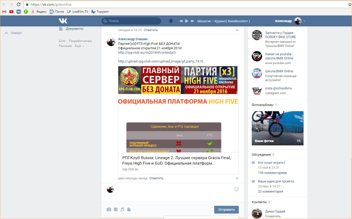Open the insta @schoolbmx logo
The height and width of the screenshot is (219, 352).
click(x=257, y=90)
